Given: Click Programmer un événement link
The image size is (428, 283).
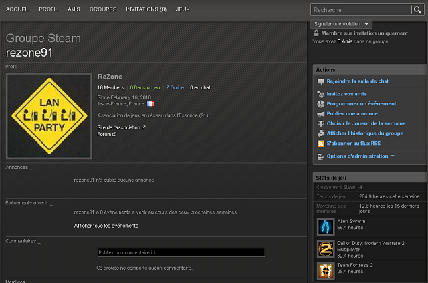Looking at the screenshot, I should click(x=361, y=103).
